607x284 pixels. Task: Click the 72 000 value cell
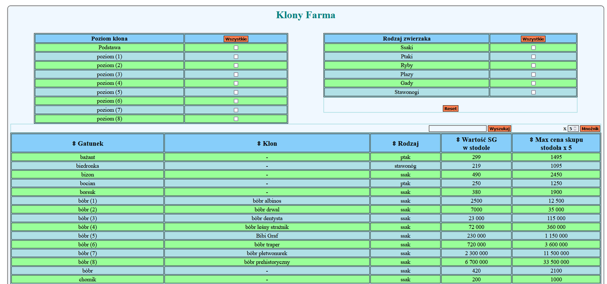coord(477,227)
